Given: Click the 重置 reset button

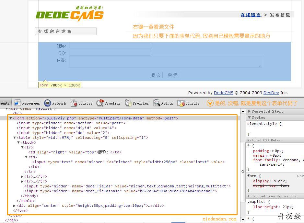Looking at the screenshot, I should 172,75.
